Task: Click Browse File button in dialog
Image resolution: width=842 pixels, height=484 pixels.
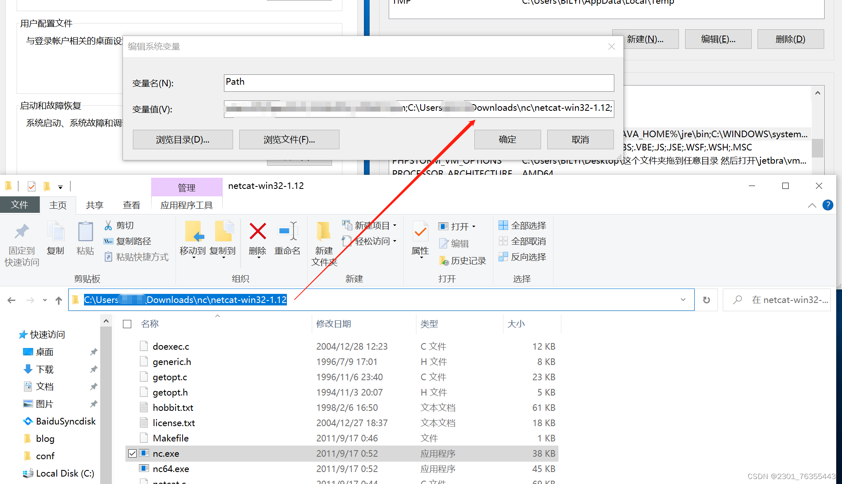Action: (289, 140)
